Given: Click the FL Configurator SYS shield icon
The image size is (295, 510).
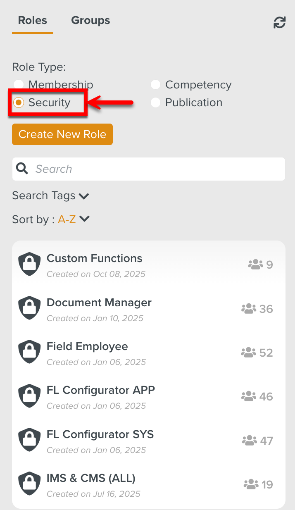Looking at the screenshot, I should tap(30, 440).
